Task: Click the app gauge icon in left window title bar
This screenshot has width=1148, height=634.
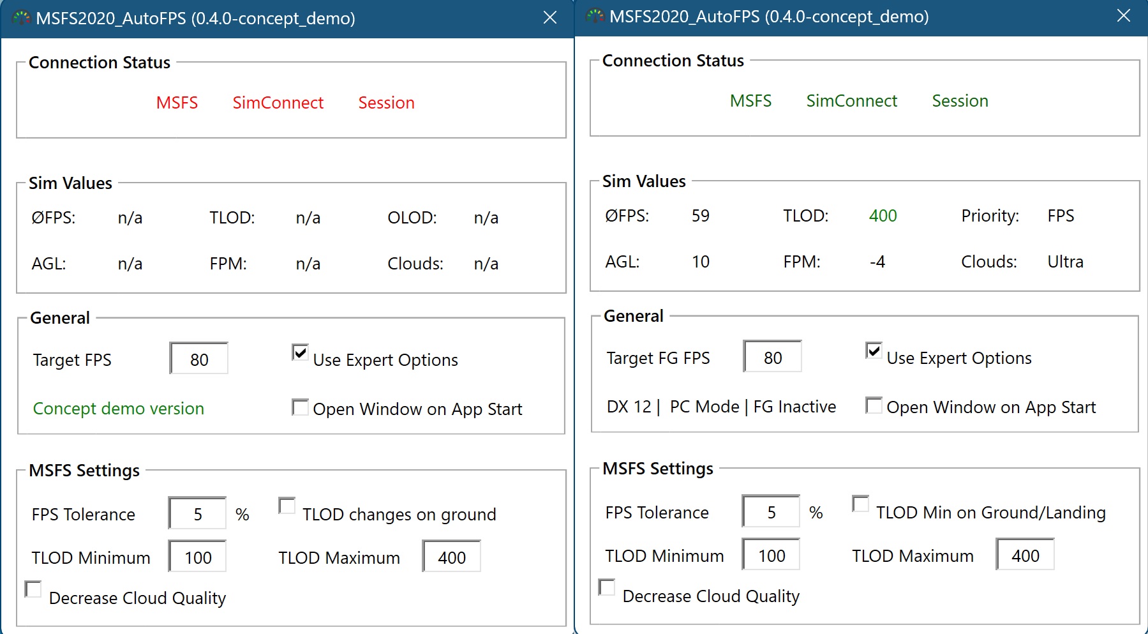Action: pos(20,18)
